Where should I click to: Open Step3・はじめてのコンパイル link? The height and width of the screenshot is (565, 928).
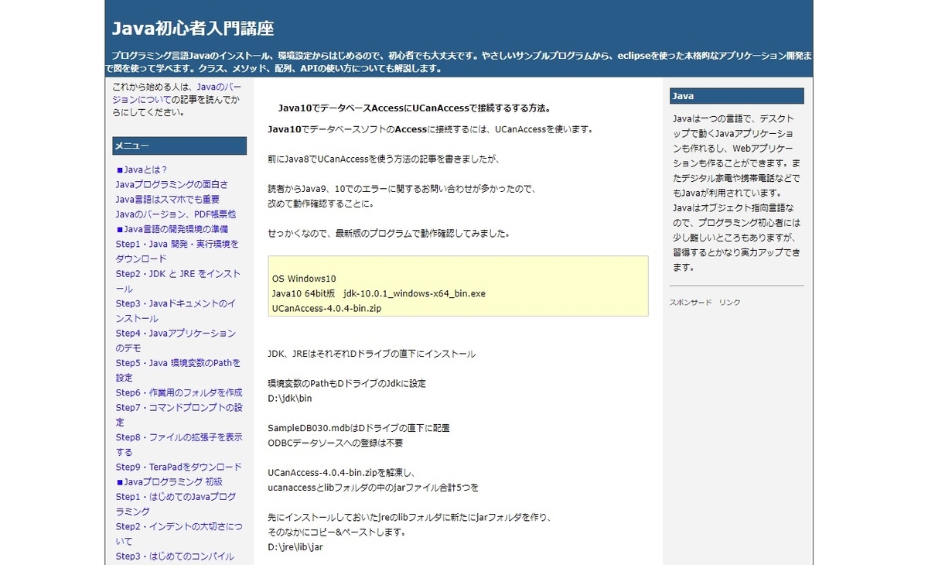pos(175,556)
